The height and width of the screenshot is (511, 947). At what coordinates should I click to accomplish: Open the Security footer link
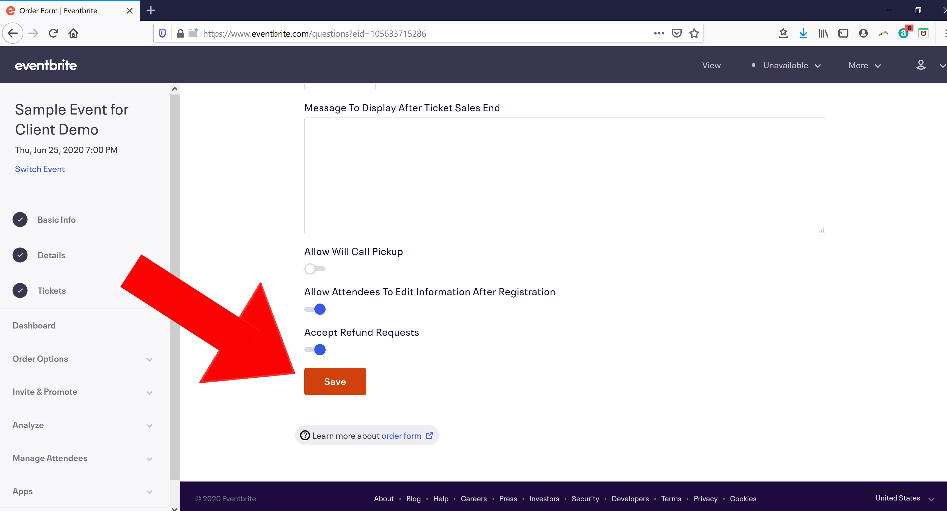(585, 498)
